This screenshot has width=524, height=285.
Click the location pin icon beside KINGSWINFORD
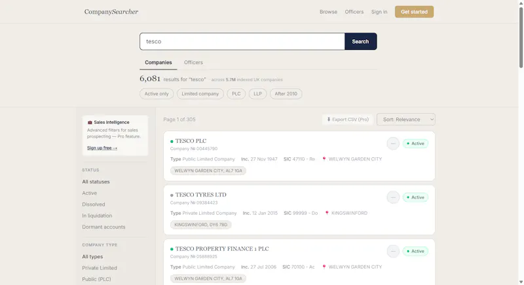[x=327, y=213]
